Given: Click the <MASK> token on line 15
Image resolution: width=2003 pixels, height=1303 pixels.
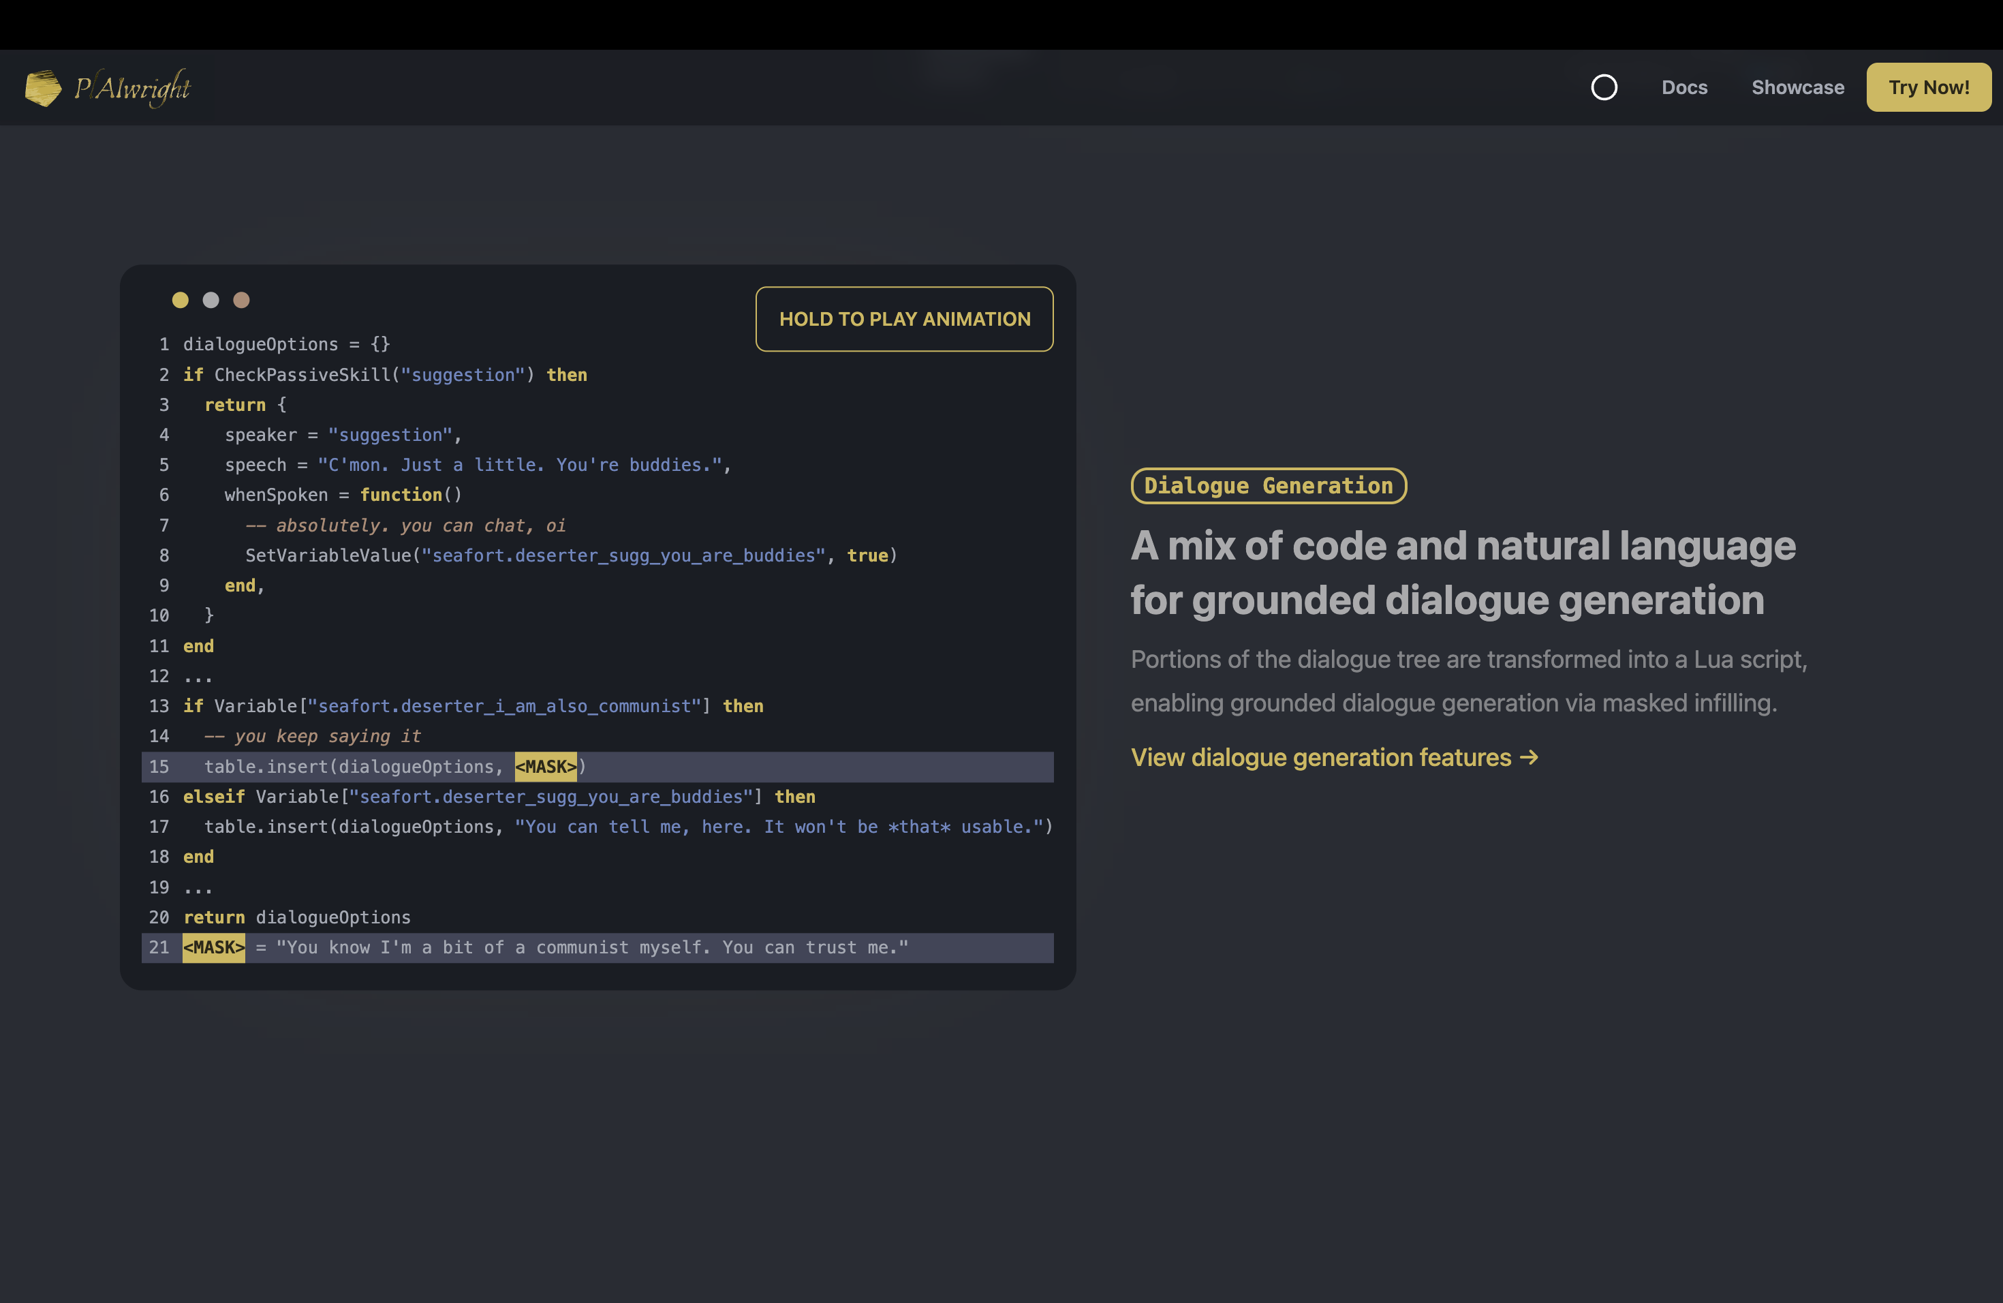Looking at the screenshot, I should 546,767.
